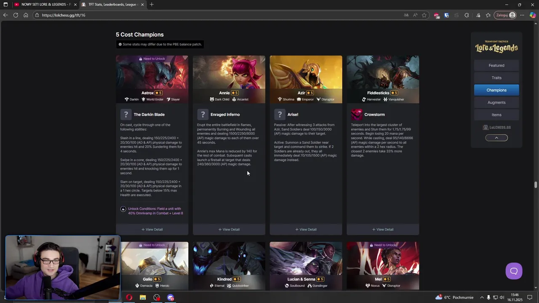
Task: Expand View Detail for Fiddlesticks
Action: [383, 229]
